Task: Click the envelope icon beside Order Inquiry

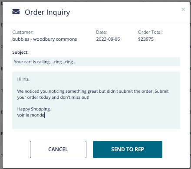Action: (16, 12)
